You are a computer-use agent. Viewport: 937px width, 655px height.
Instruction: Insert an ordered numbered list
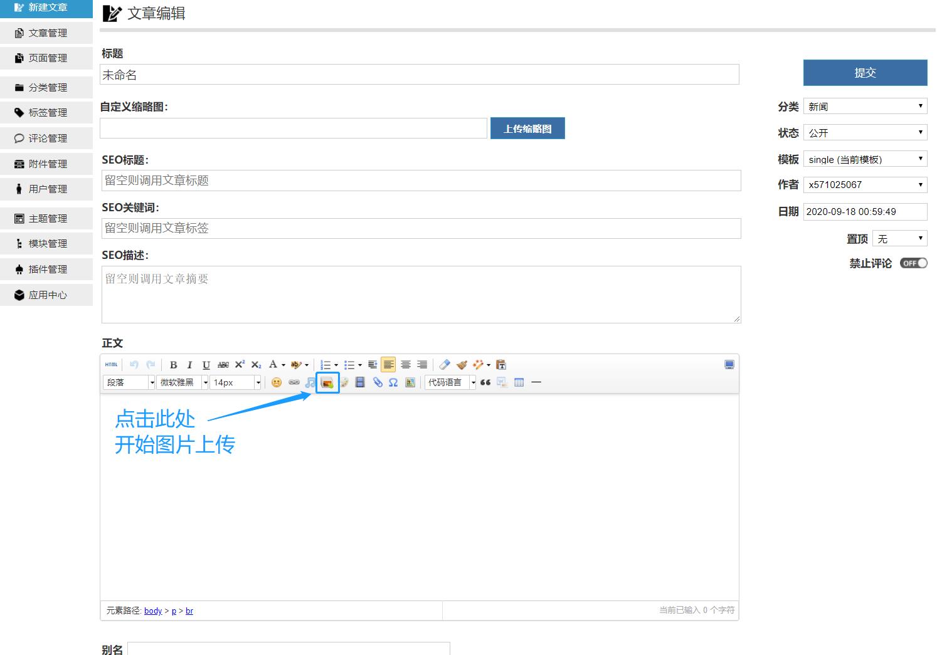[x=326, y=365]
